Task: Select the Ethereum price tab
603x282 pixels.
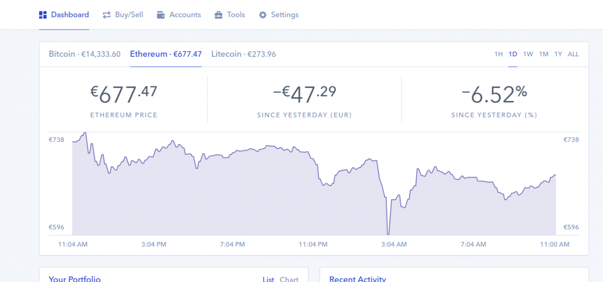Action: point(166,54)
